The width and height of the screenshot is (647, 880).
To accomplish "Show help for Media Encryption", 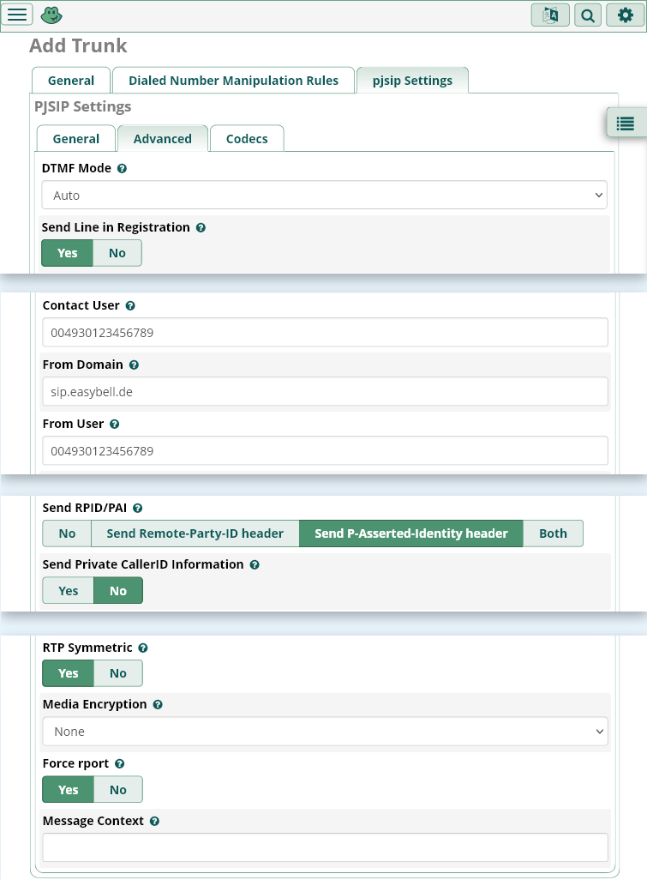I will point(157,705).
